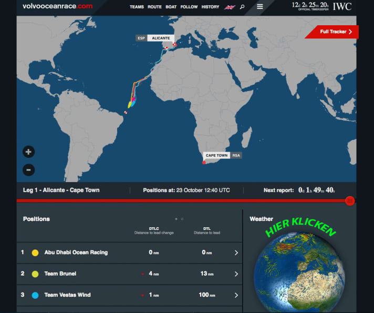Click the Next report countdown timer
Image resolution: width=374 pixels, height=313 pixels.
(x=317, y=190)
